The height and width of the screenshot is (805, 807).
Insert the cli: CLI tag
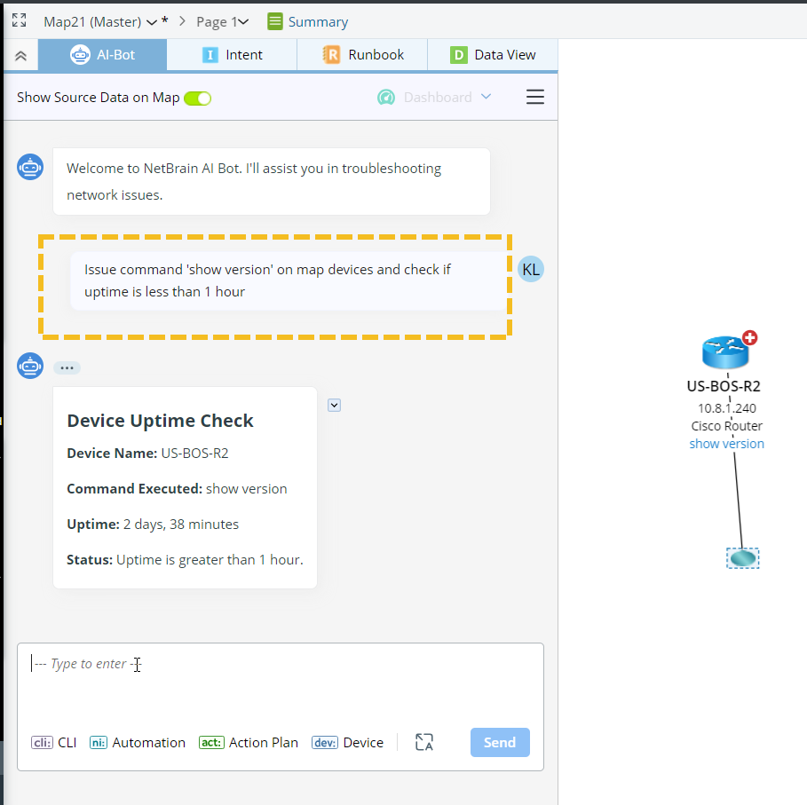click(53, 742)
